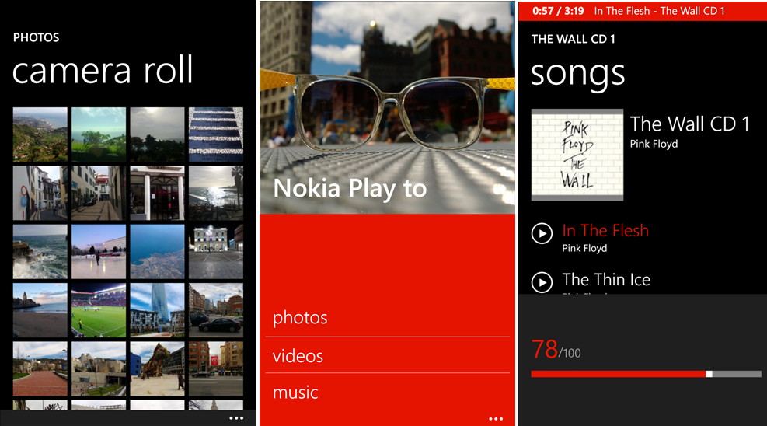The height and width of the screenshot is (426, 767).
Task: Tap the THE WALL CD 1 header label
Action: coord(573,39)
